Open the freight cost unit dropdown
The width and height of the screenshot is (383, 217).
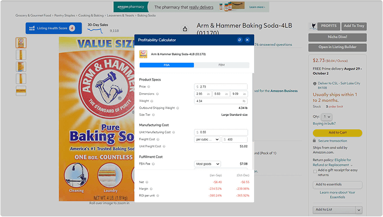(208, 139)
